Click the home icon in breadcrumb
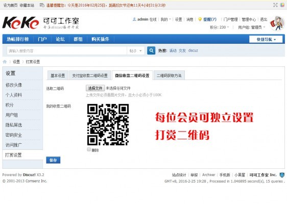The width and height of the screenshot is (287, 204). pos(5,62)
